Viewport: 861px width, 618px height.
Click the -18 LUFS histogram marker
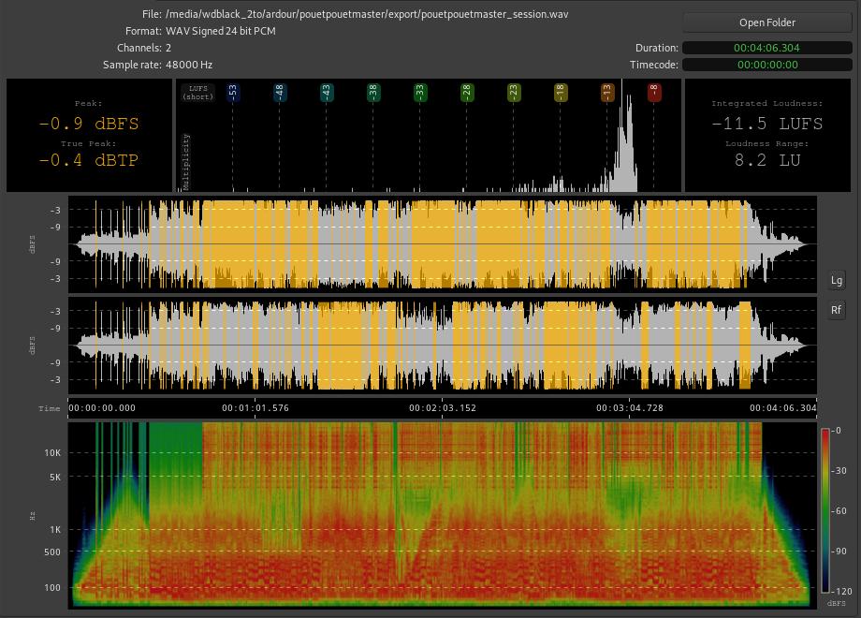[x=561, y=92]
